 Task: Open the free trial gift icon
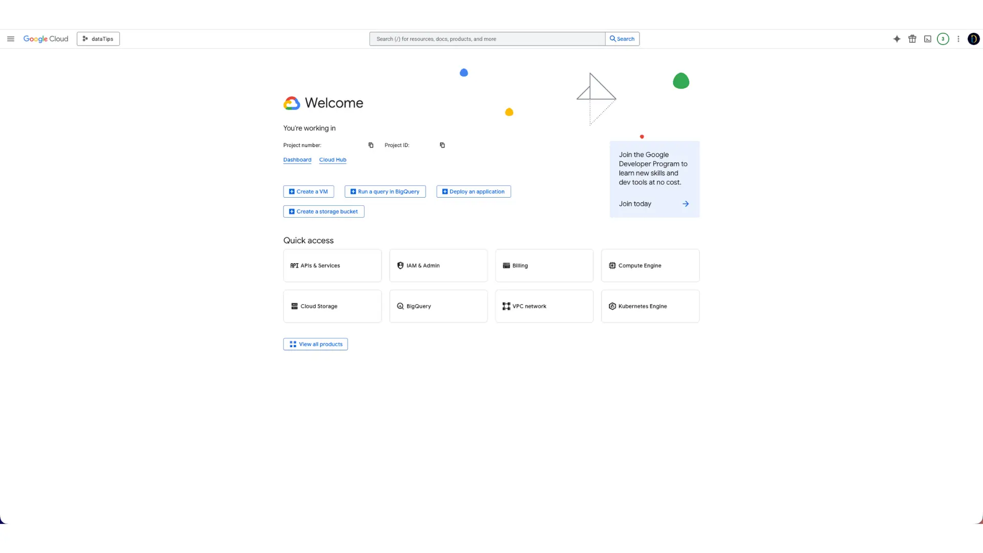[912, 39]
